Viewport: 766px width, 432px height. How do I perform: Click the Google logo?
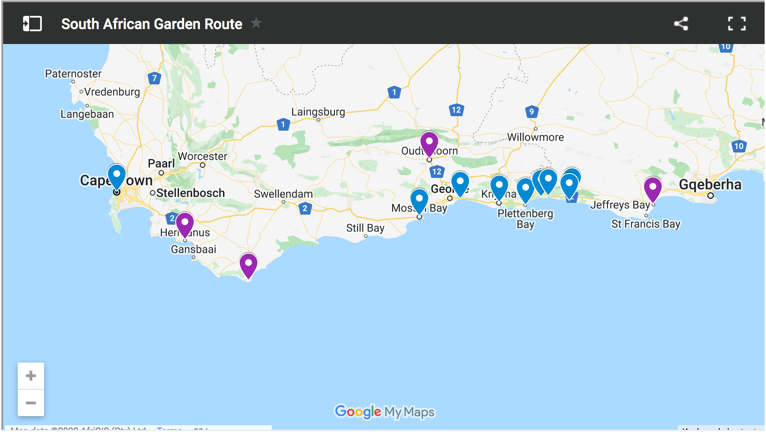pyautogui.click(x=357, y=412)
